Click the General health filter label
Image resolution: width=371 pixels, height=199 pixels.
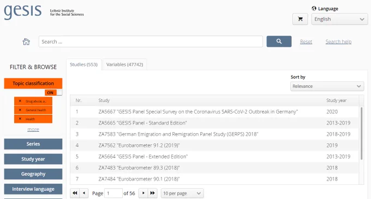tap(35, 110)
